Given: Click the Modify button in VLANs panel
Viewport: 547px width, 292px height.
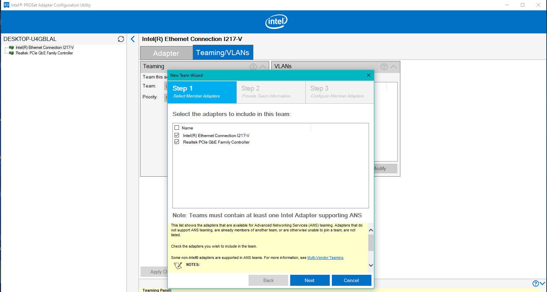Looking at the screenshot, I should tap(385, 168).
